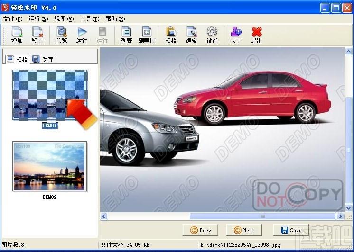The image size is (354, 252).
Task: Click the 关于 (About) toolbar icon
Action: pos(236,35)
